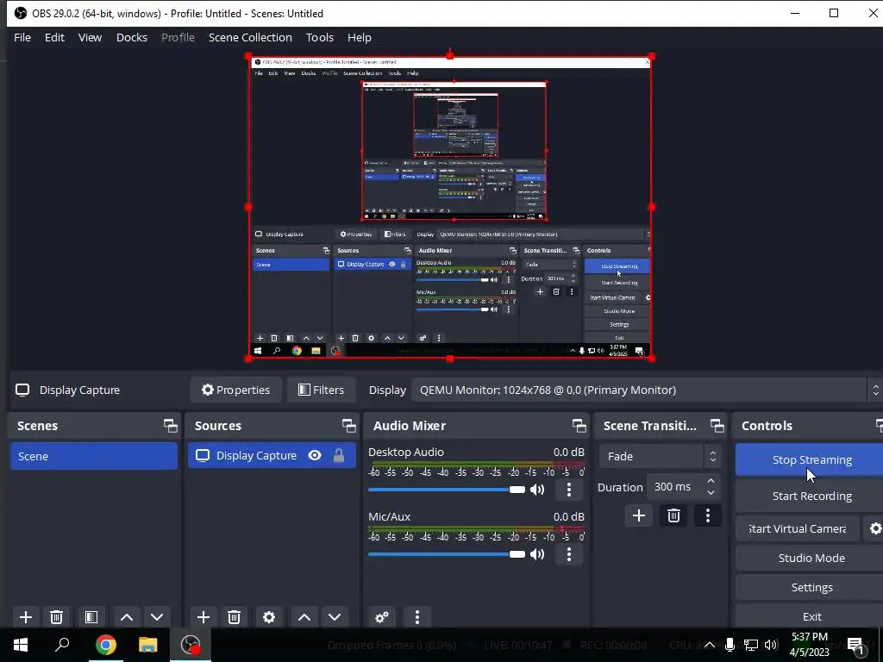
Task: Open OBS Settings button
Action: tap(811, 587)
